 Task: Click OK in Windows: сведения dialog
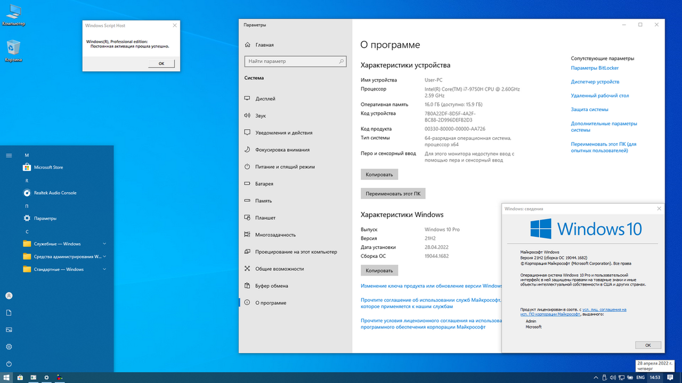click(648, 345)
